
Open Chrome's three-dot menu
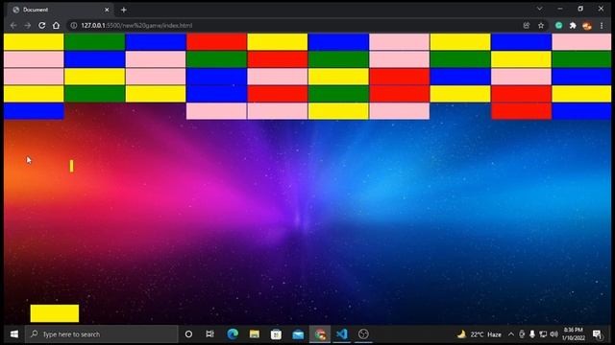point(602,26)
